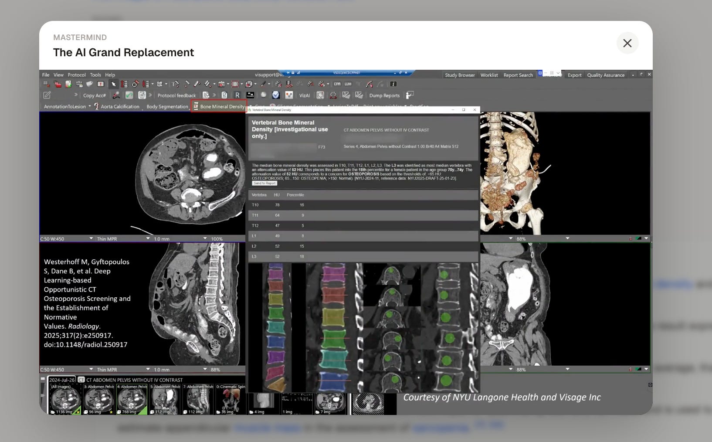Click the Copy Acc# button
712x442 pixels.
click(95, 95)
